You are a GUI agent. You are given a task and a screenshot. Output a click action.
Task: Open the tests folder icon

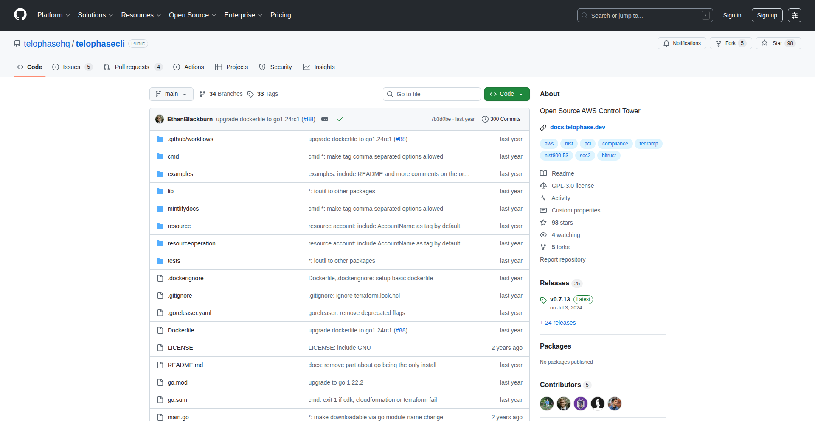[x=160, y=261]
